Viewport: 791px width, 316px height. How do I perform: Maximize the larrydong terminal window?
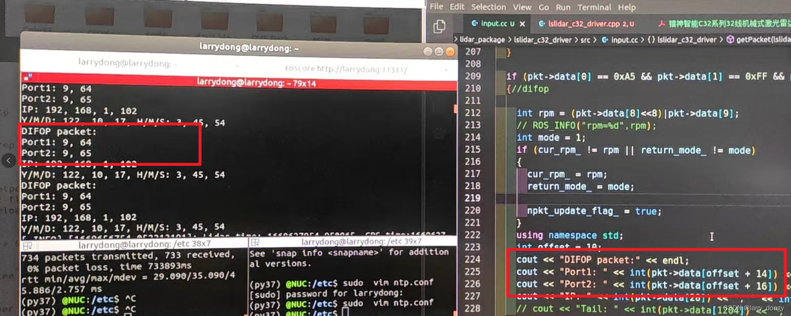click(439, 52)
